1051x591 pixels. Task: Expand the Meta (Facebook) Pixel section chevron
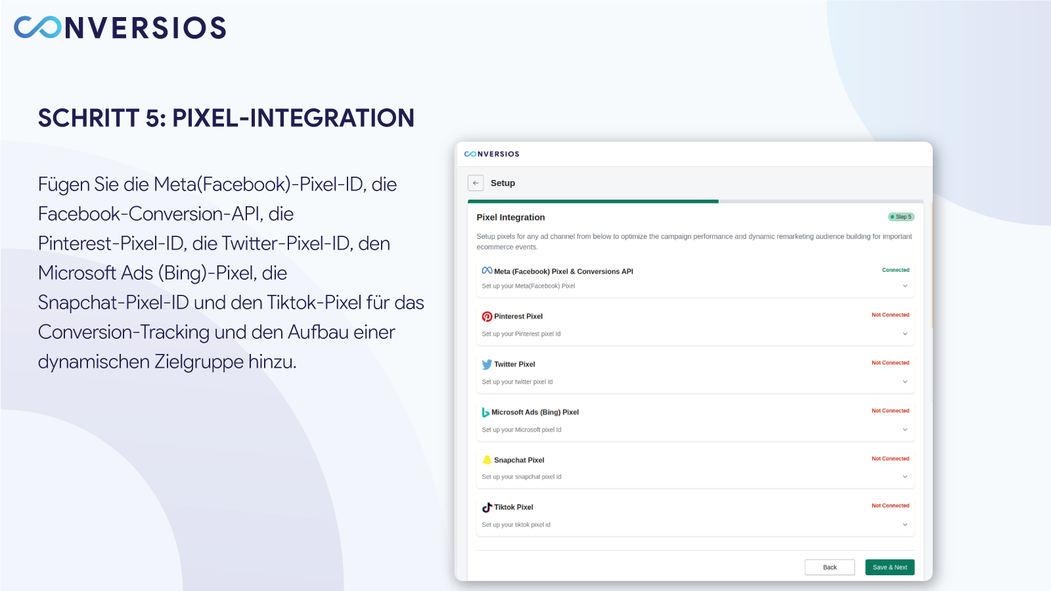(905, 286)
